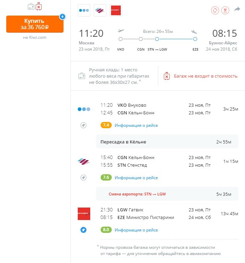
Task: Click the red circular arrows refresh icon
Action: point(215,10)
